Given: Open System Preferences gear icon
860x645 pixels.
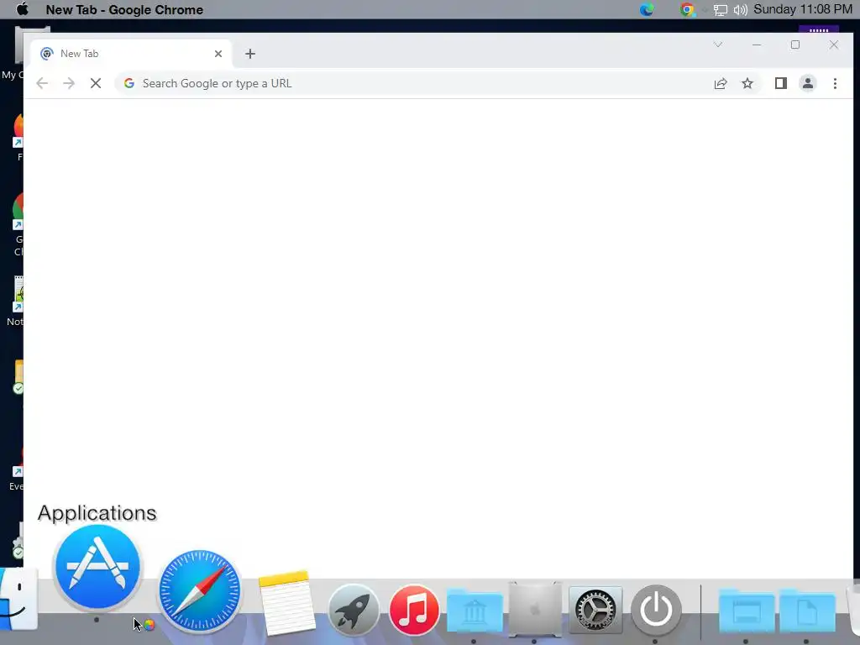Looking at the screenshot, I should [x=595, y=610].
